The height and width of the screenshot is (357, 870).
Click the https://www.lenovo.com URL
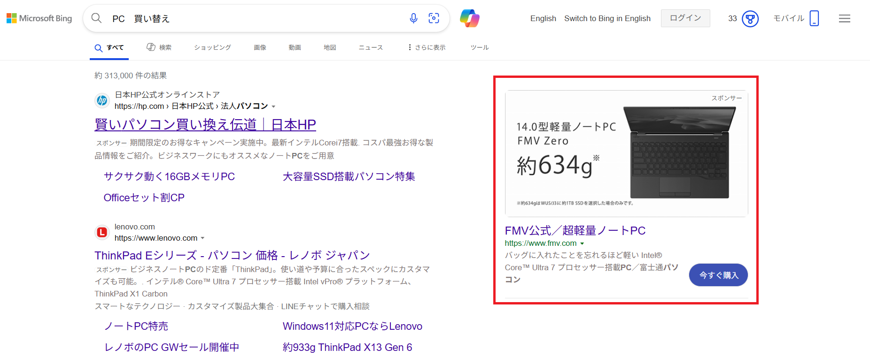click(x=156, y=238)
